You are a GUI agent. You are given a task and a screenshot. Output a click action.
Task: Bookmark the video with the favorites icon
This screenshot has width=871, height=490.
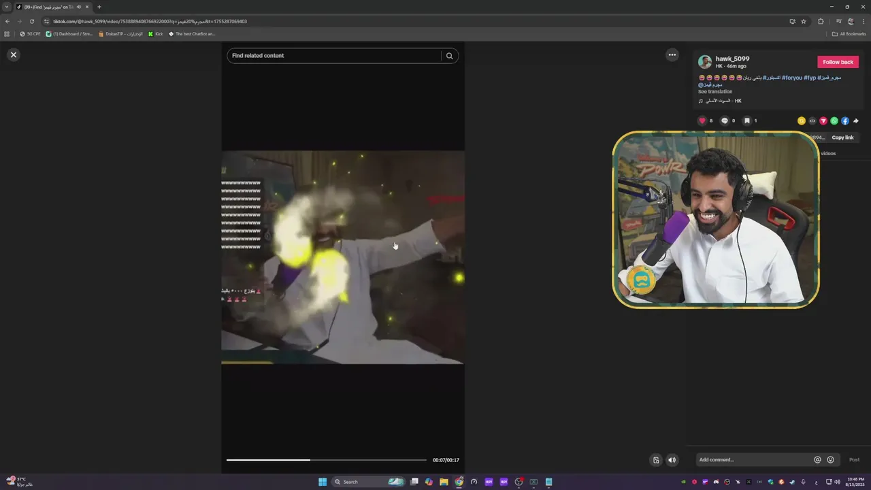746,120
